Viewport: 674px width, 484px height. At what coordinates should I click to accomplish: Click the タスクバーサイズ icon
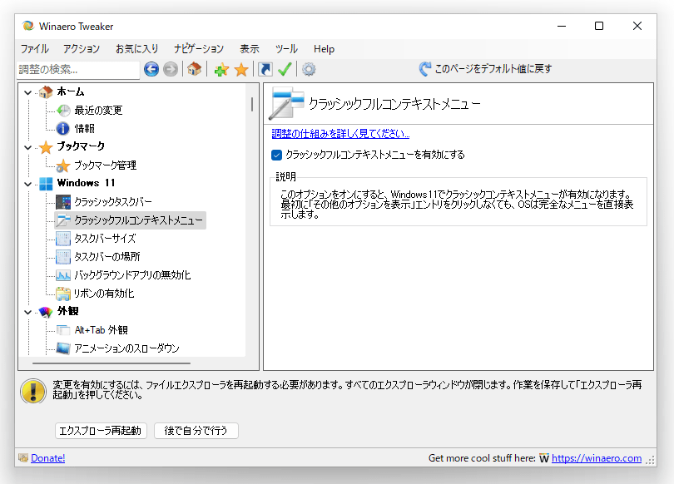tap(63, 239)
